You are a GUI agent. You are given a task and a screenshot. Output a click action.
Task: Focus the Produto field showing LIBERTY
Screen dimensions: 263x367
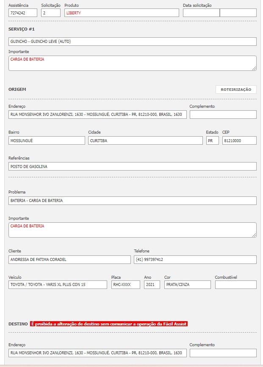(122, 13)
